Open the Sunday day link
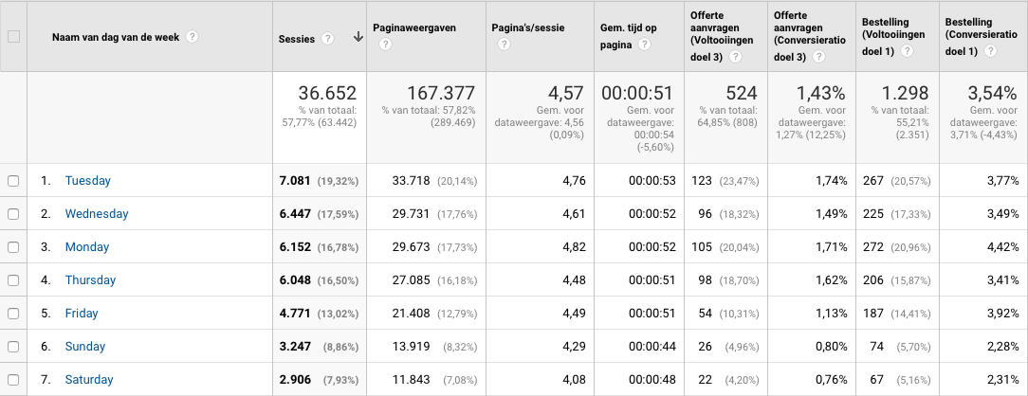Image resolution: width=1028 pixels, height=396 pixels. pyautogui.click(x=85, y=347)
